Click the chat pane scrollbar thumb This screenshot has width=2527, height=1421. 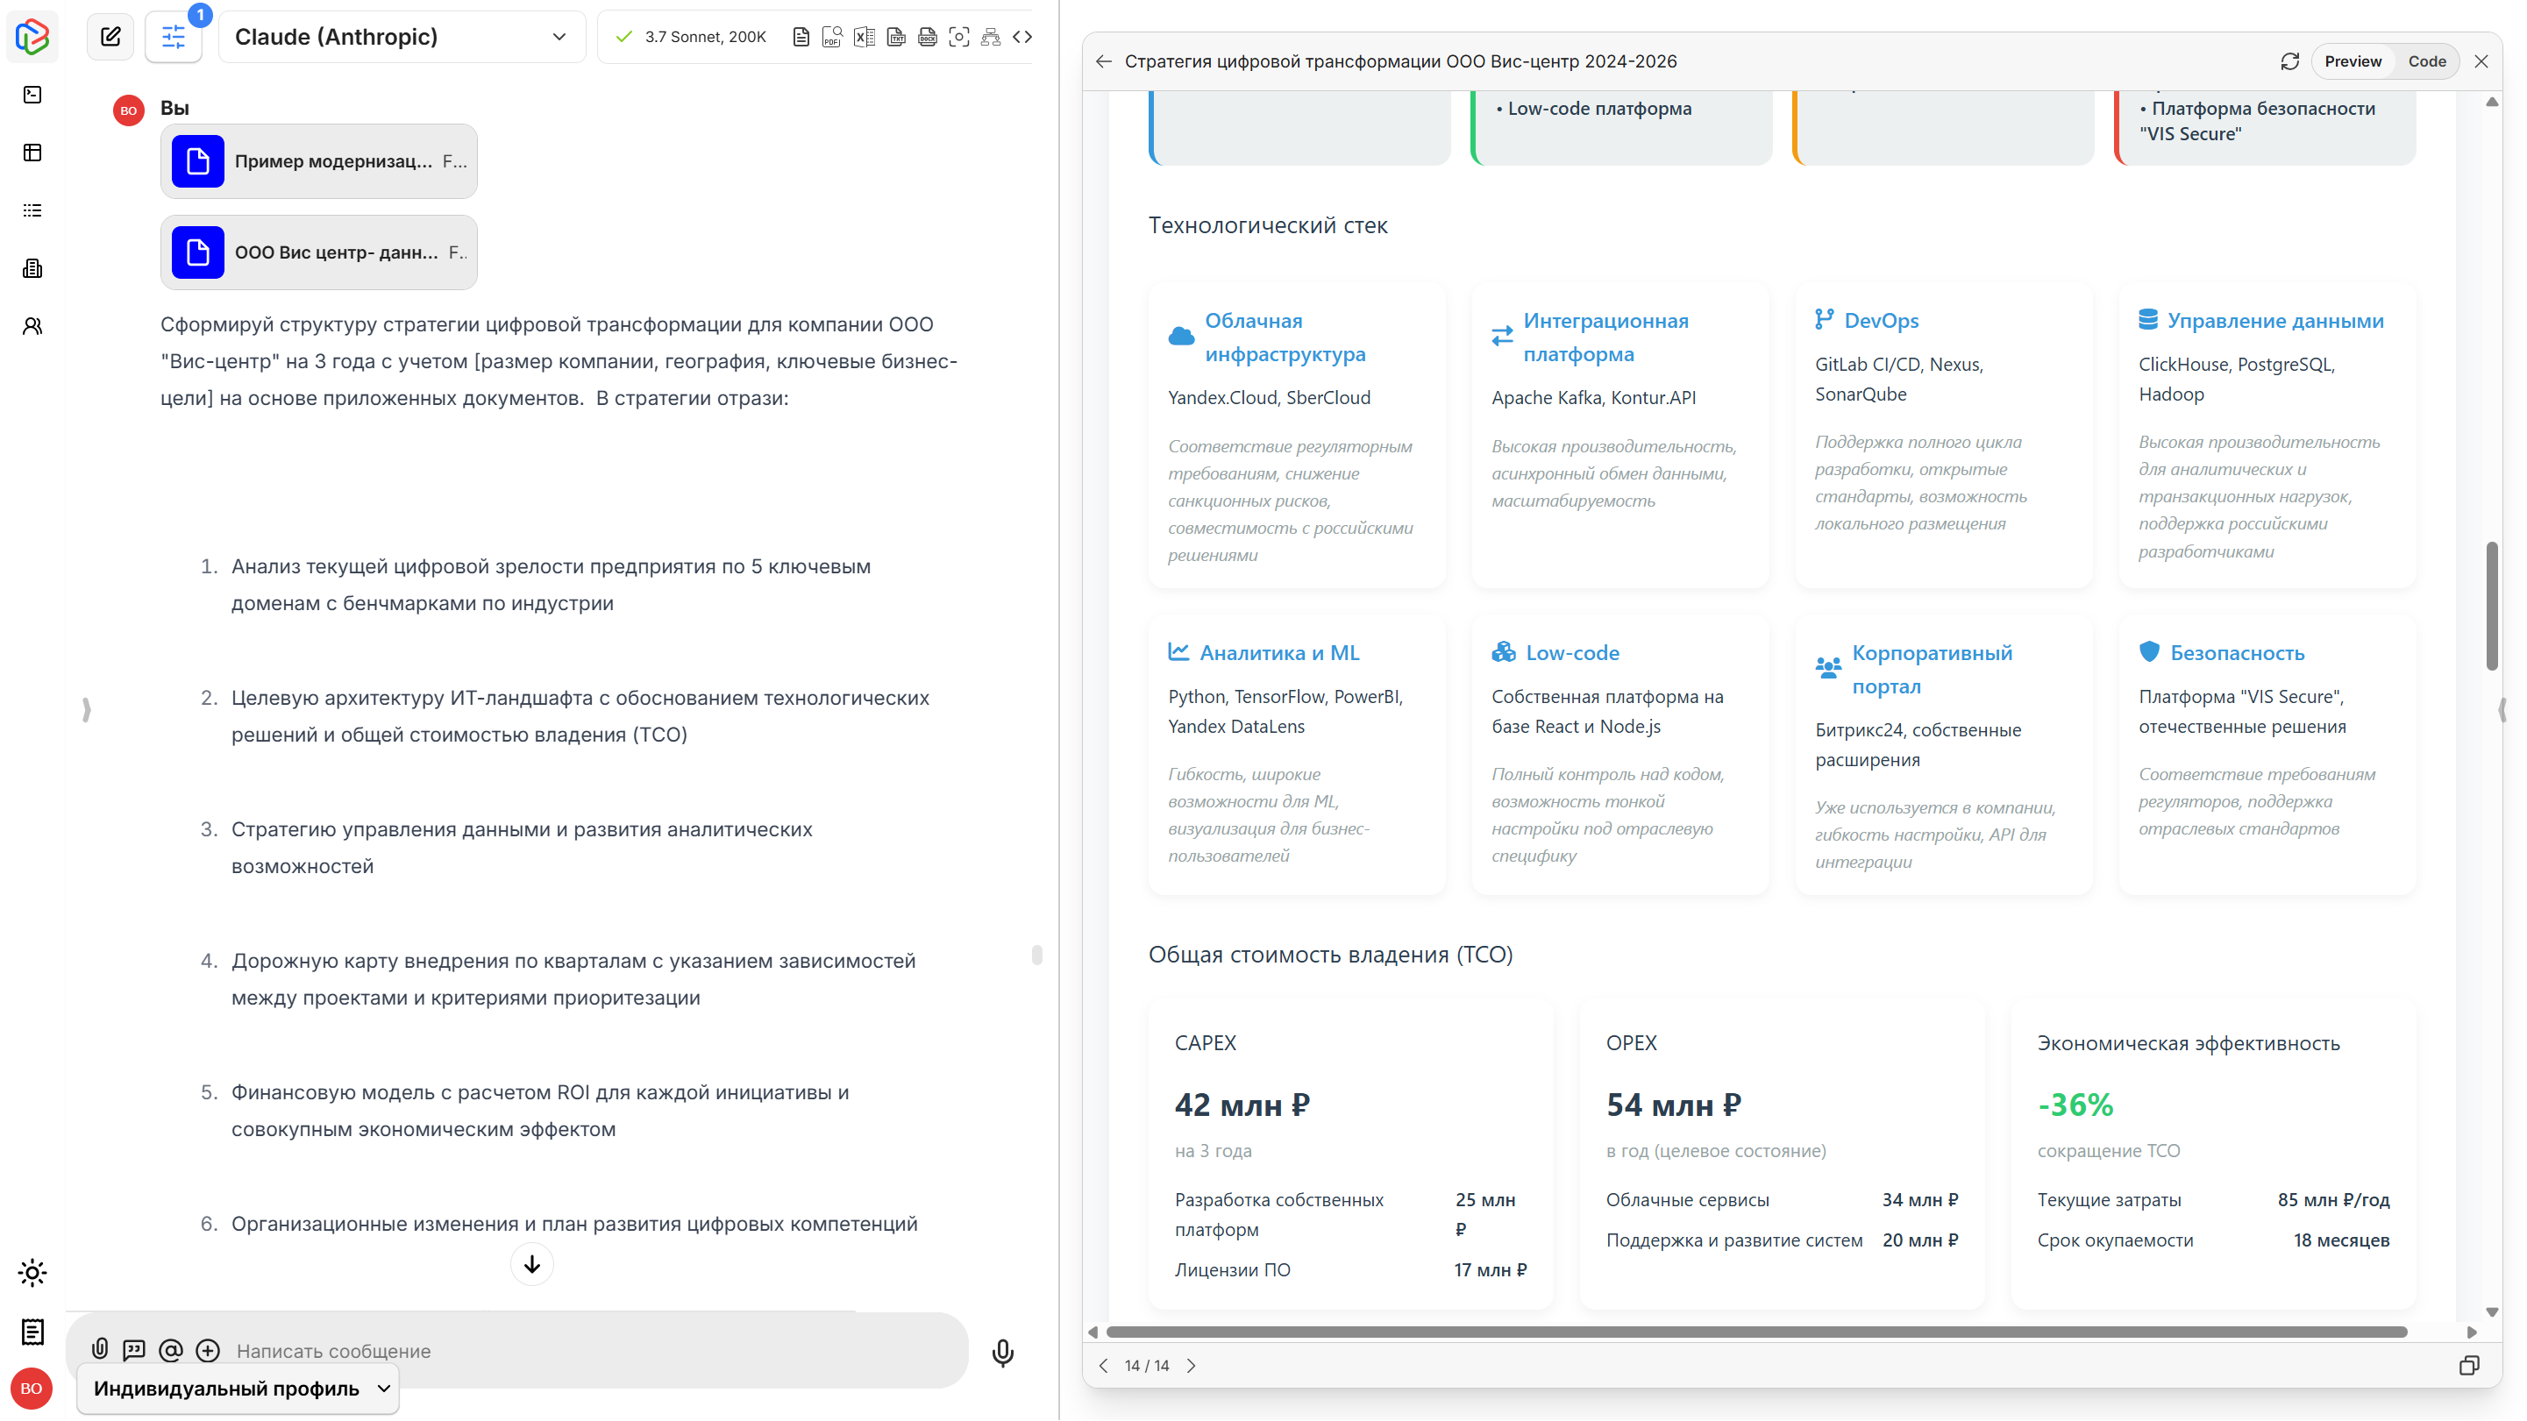tap(1037, 954)
